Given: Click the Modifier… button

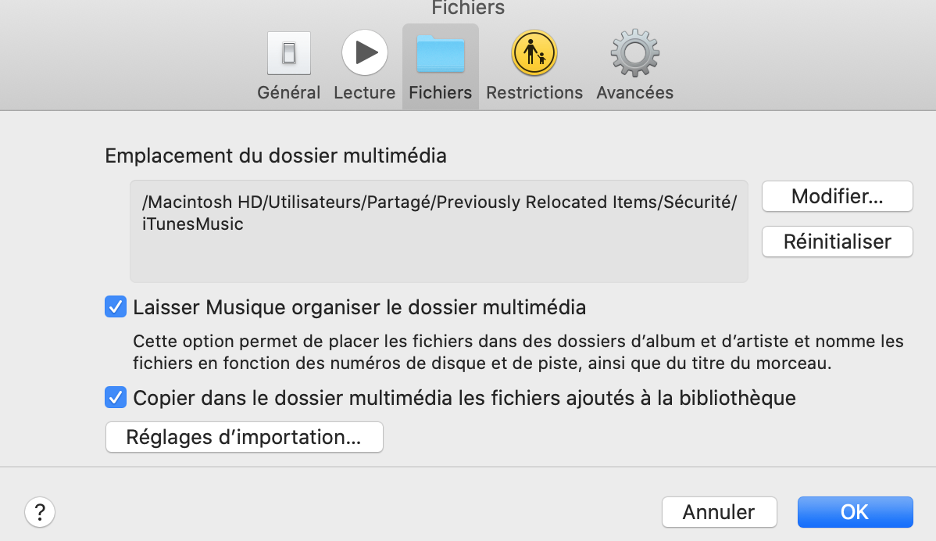Looking at the screenshot, I should pos(837,196).
